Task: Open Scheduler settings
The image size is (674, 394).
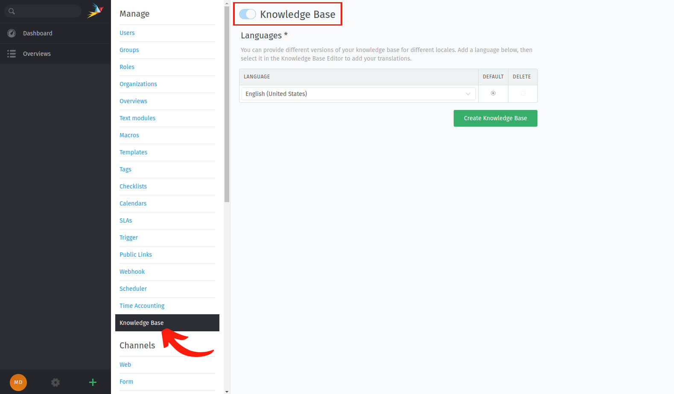Action: 133,289
